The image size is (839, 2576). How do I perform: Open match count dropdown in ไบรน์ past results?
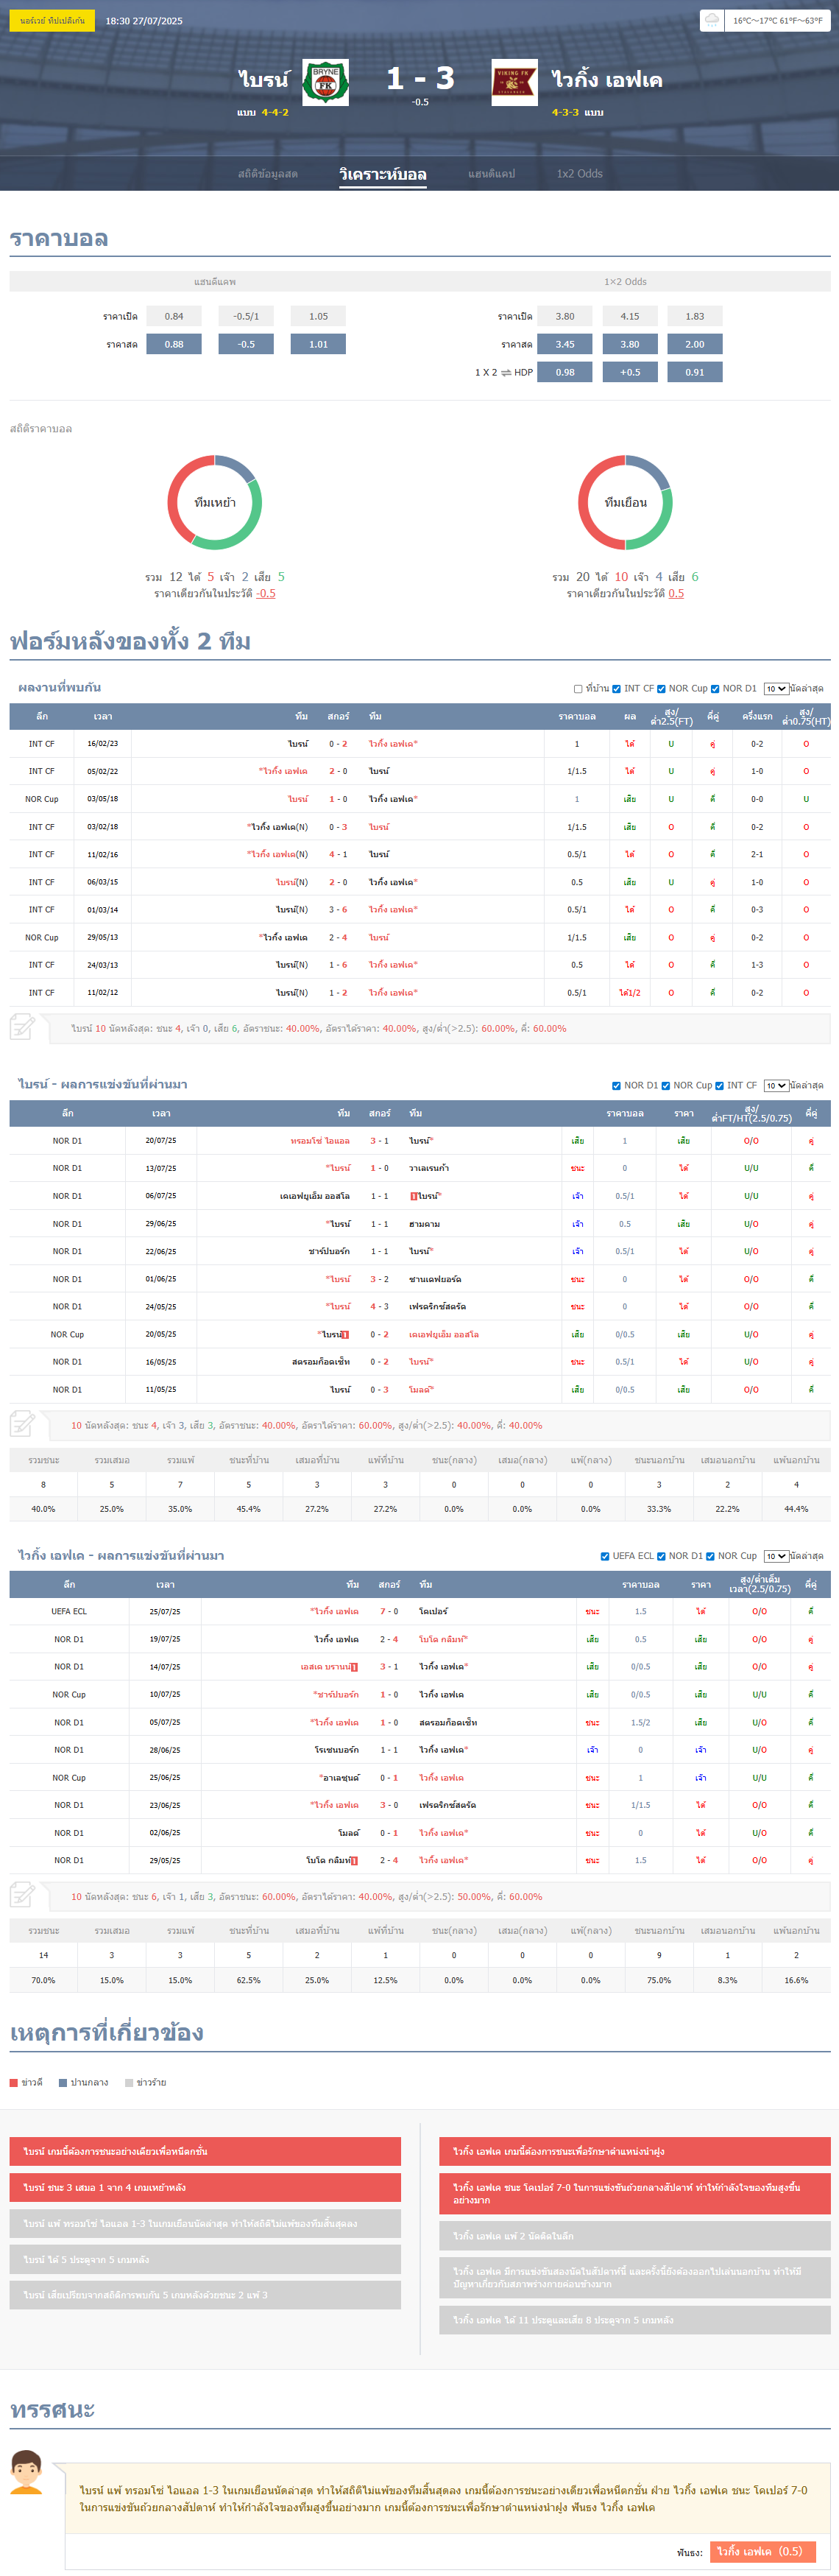click(x=775, y=1085)
